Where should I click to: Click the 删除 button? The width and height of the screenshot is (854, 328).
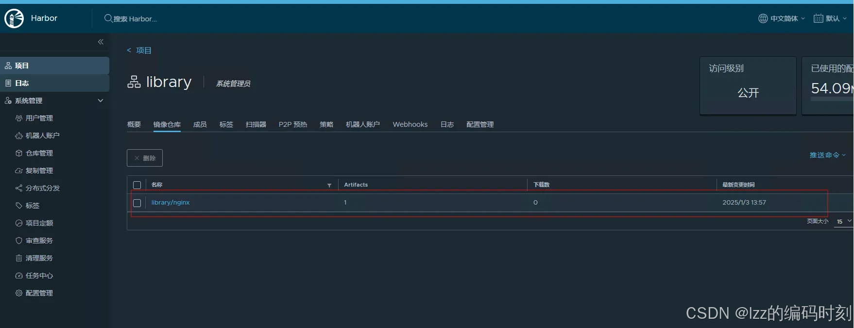(145, 158)
